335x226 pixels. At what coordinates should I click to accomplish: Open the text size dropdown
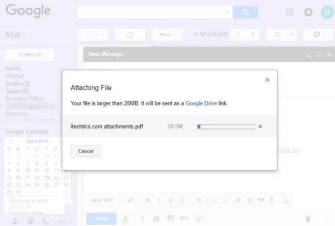pos(132,200)
